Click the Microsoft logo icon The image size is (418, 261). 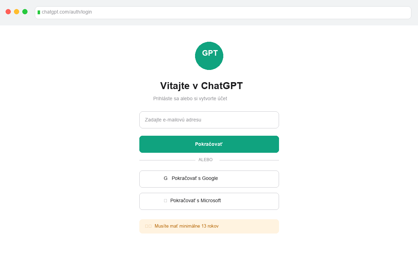point(165,200)
